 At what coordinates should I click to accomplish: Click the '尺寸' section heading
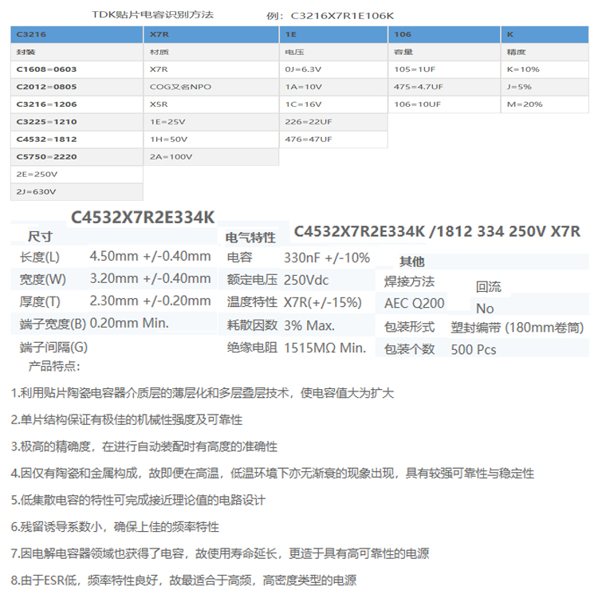click(x=40, y=237)
